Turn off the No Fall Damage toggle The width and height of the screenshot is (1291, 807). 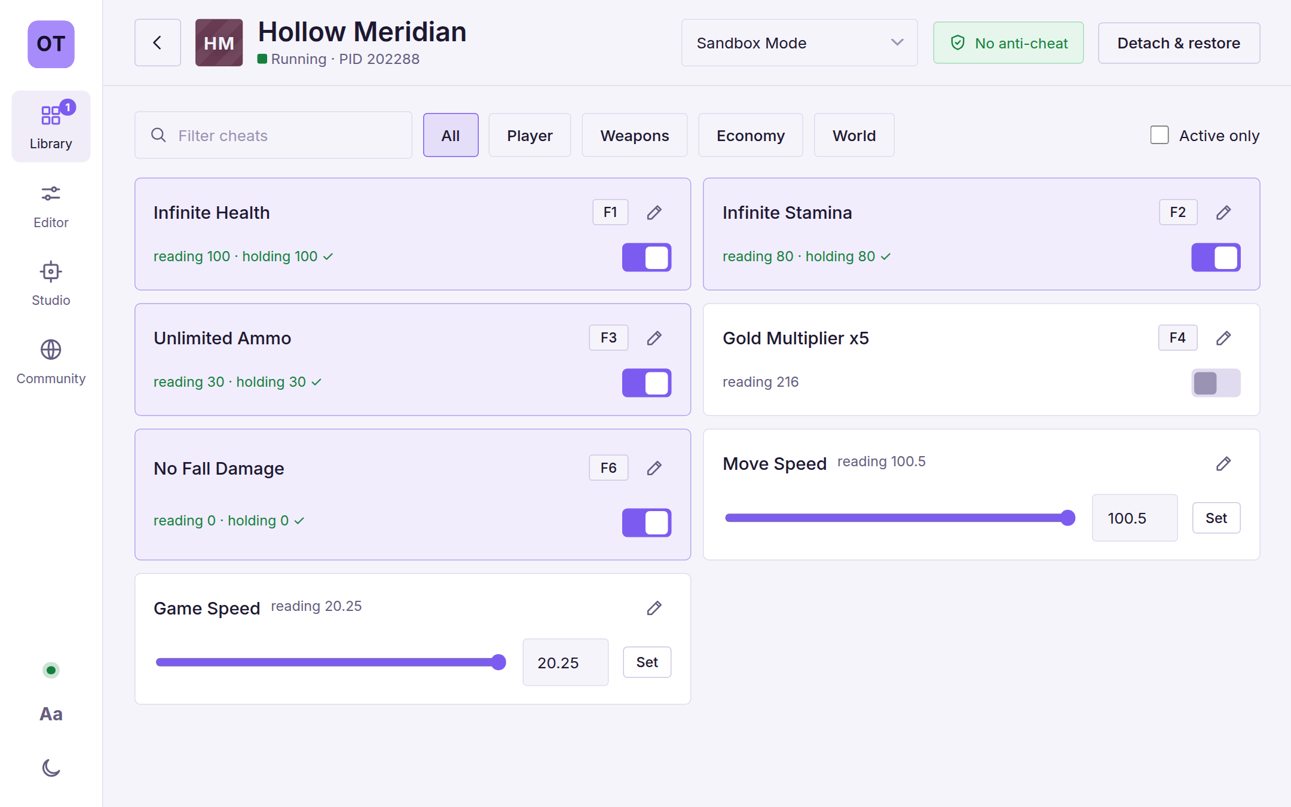pos(647,523)
